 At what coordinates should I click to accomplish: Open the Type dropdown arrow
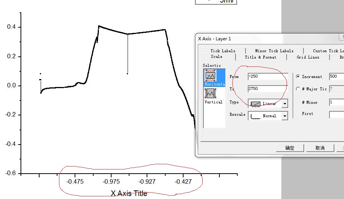pos(285,103)
